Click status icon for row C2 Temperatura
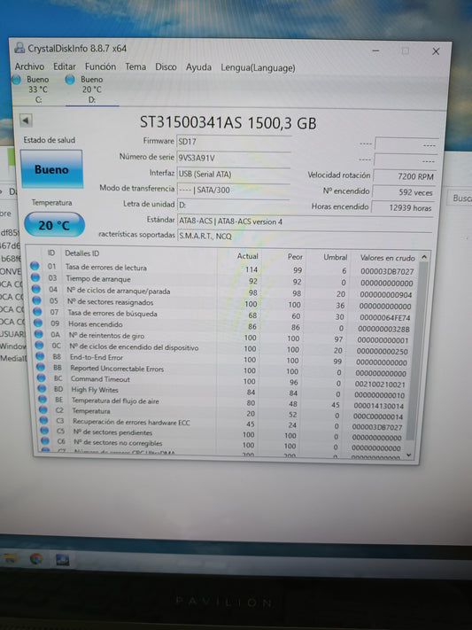The image size is (472, 630). click(43, 410)
